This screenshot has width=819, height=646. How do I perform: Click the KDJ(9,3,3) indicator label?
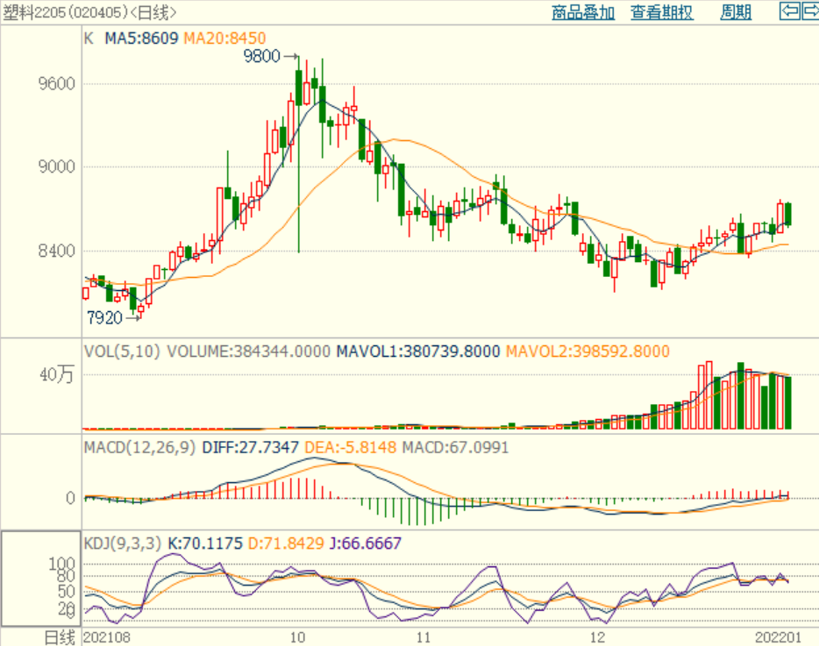point(122,543)
